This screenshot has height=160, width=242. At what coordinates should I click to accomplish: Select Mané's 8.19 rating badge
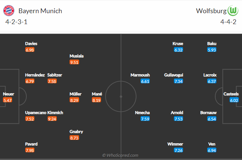point(96,100)
